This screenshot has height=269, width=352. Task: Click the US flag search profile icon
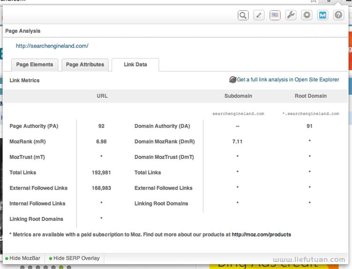point(275,15)
